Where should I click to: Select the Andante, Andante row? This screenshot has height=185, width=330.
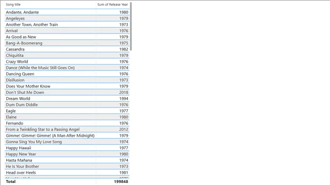[x=67, y=12]
